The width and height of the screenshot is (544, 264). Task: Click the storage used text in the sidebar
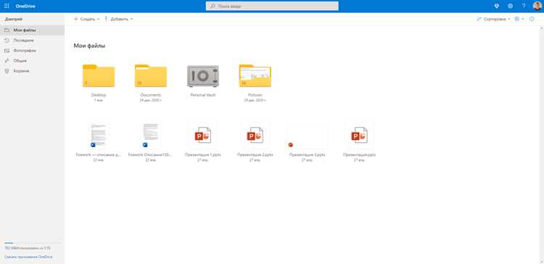pyautogui.click(x=28, y=248)
